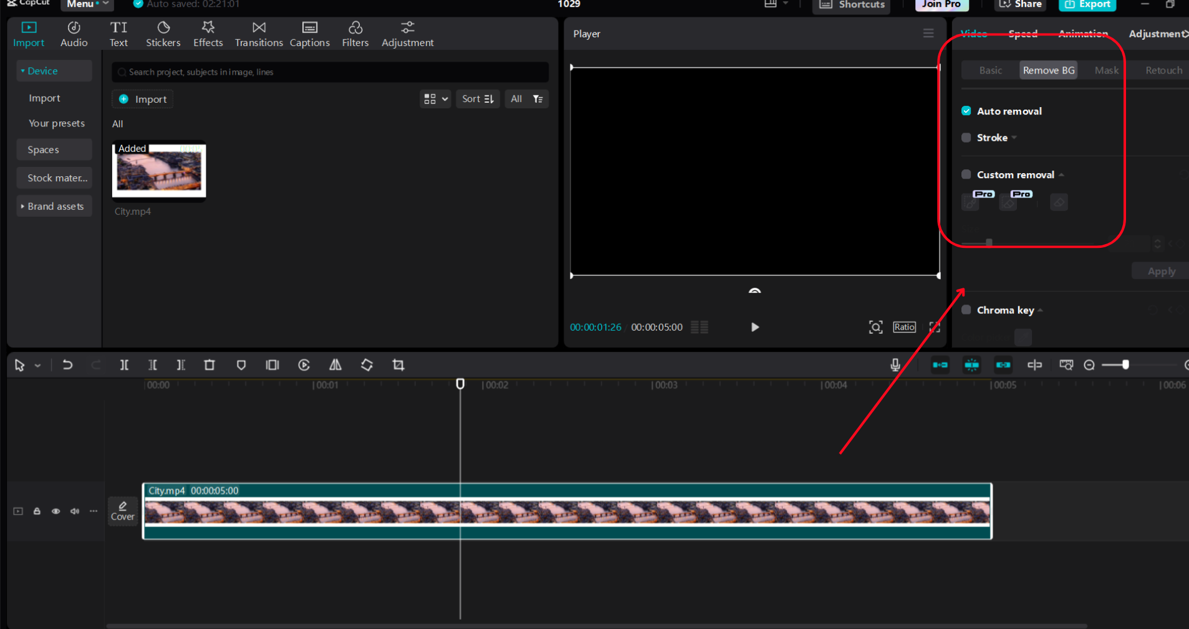This screenshot has height=629, width=1189.
Task: Toggle the linkage button in timeline toolbar
Action: point(1003,365)
